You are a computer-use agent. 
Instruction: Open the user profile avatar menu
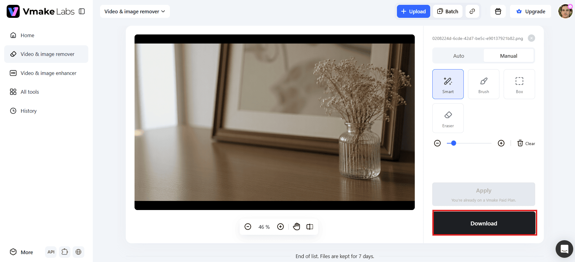tap(565, 11)
